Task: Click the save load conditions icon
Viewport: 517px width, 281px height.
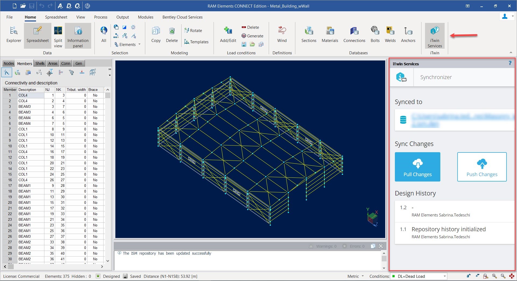Action: (244, 44)
